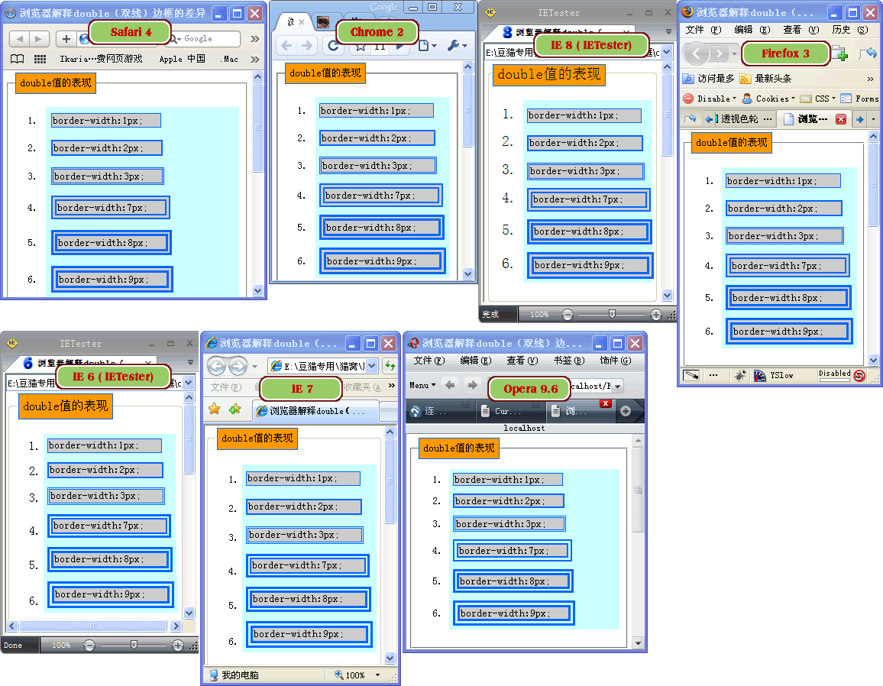Go back in the Chrome 2 window

(x=286, y=46)
